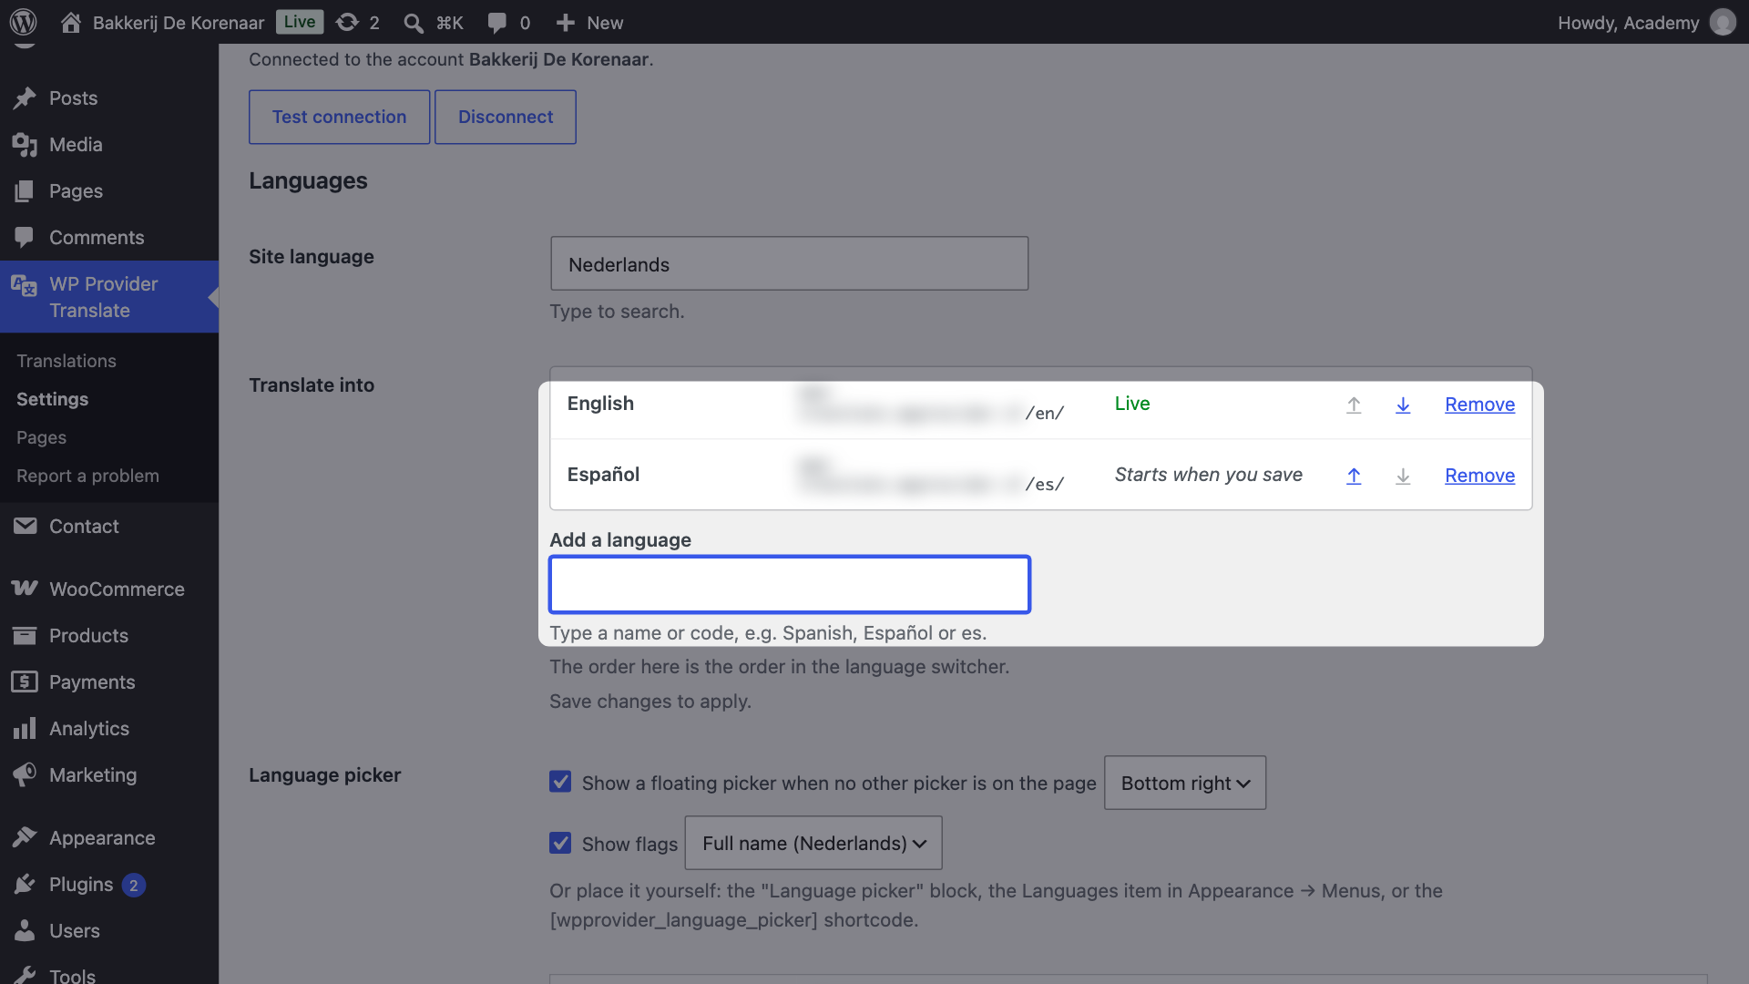This screenshot has width=1749, height=984.
Task: Click the home icon beside Bakkerij De Korenaar
Action: (71, 22)
